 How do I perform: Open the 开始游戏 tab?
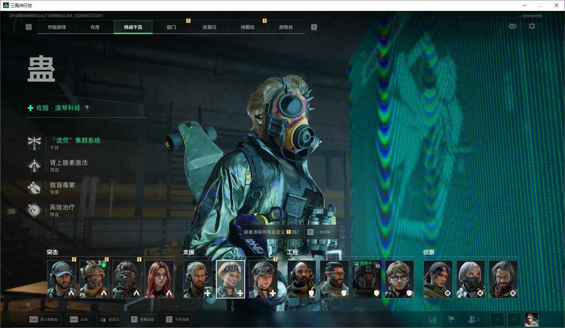click(57, 27)
